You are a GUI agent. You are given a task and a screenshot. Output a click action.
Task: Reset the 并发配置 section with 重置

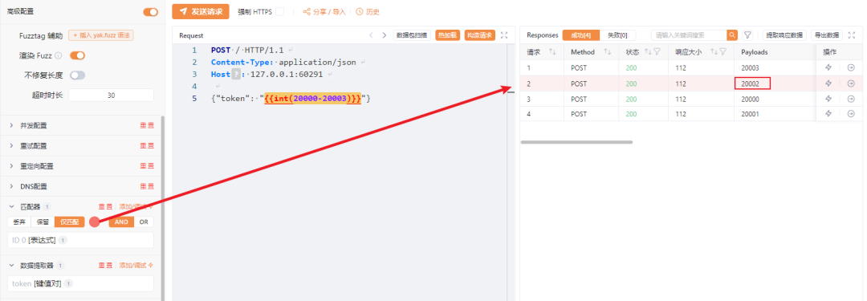click(x=147, y=125)
